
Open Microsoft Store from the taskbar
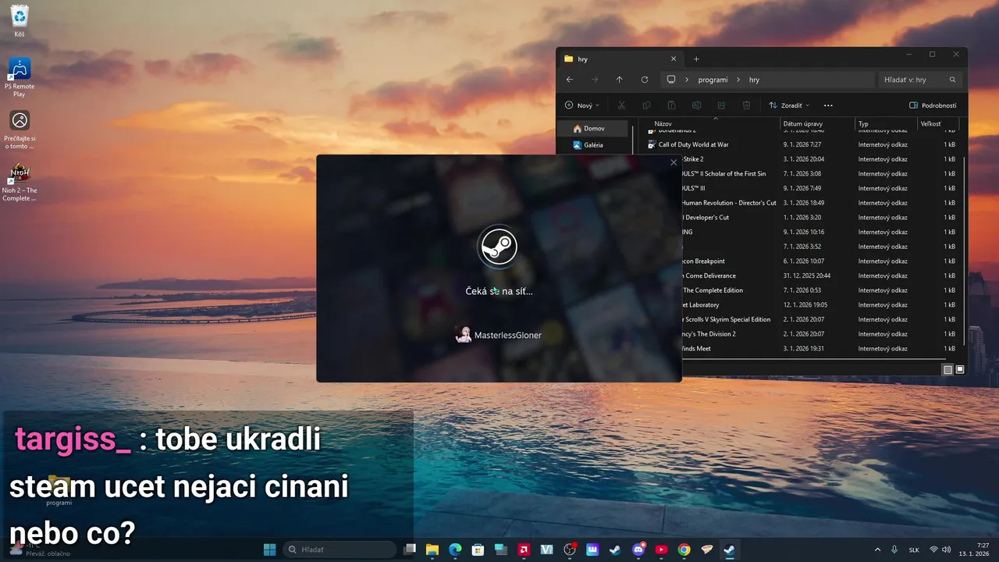tap(478, 550)
